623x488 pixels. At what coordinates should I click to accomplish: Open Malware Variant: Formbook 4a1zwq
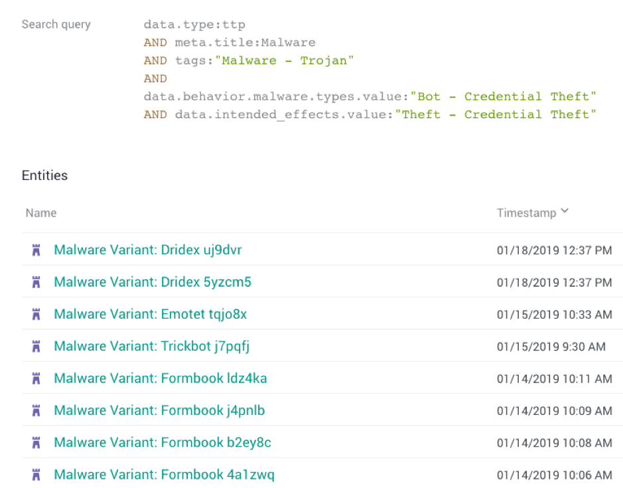tap(164, 475)
